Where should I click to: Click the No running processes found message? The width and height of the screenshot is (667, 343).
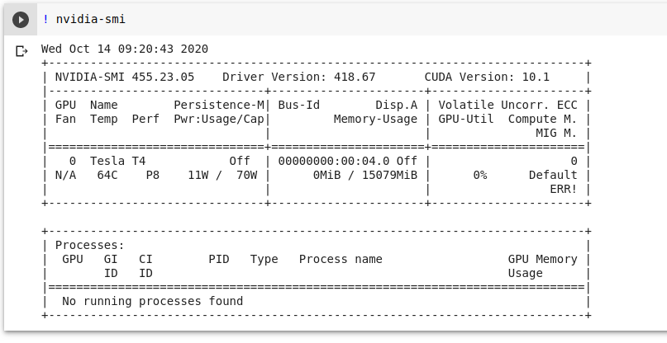[x=153, y=301]
